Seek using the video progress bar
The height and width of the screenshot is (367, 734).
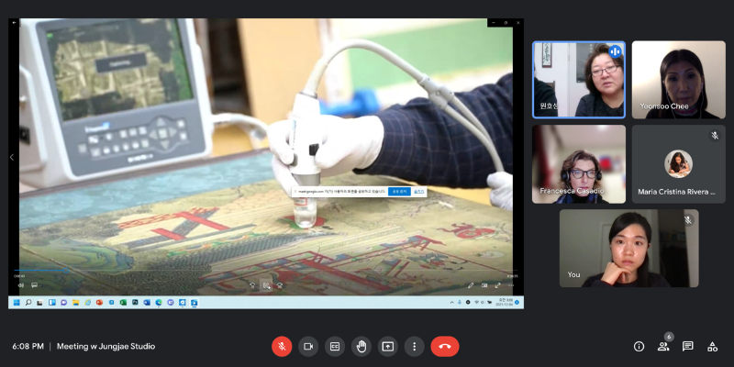click(x=265, y=270)
